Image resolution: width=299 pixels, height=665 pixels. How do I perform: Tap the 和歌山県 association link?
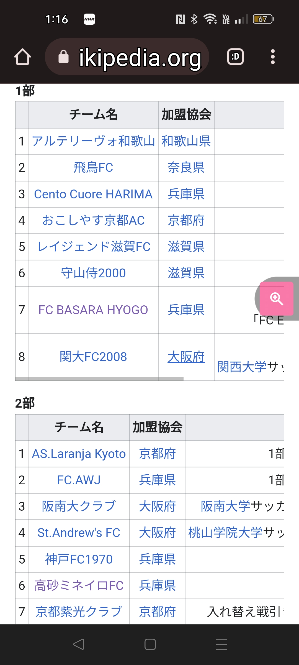pyautogui.click(x=186, y=141)
